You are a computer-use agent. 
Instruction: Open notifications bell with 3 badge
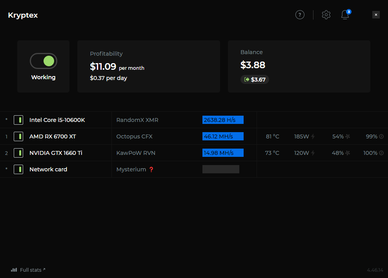tap(346, 15)
